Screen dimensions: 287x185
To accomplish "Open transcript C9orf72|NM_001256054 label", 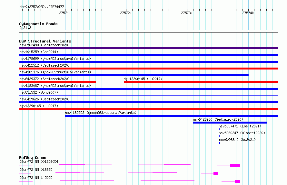I will point(39,162).
